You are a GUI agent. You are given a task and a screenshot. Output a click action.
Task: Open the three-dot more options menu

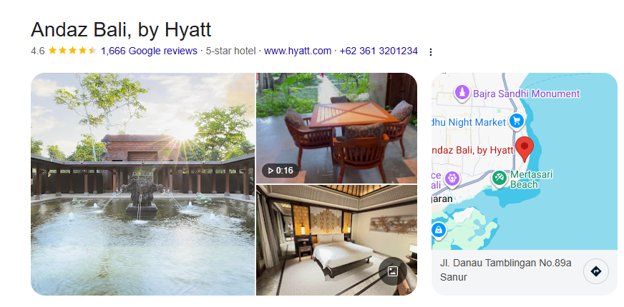tap(430, 52)
